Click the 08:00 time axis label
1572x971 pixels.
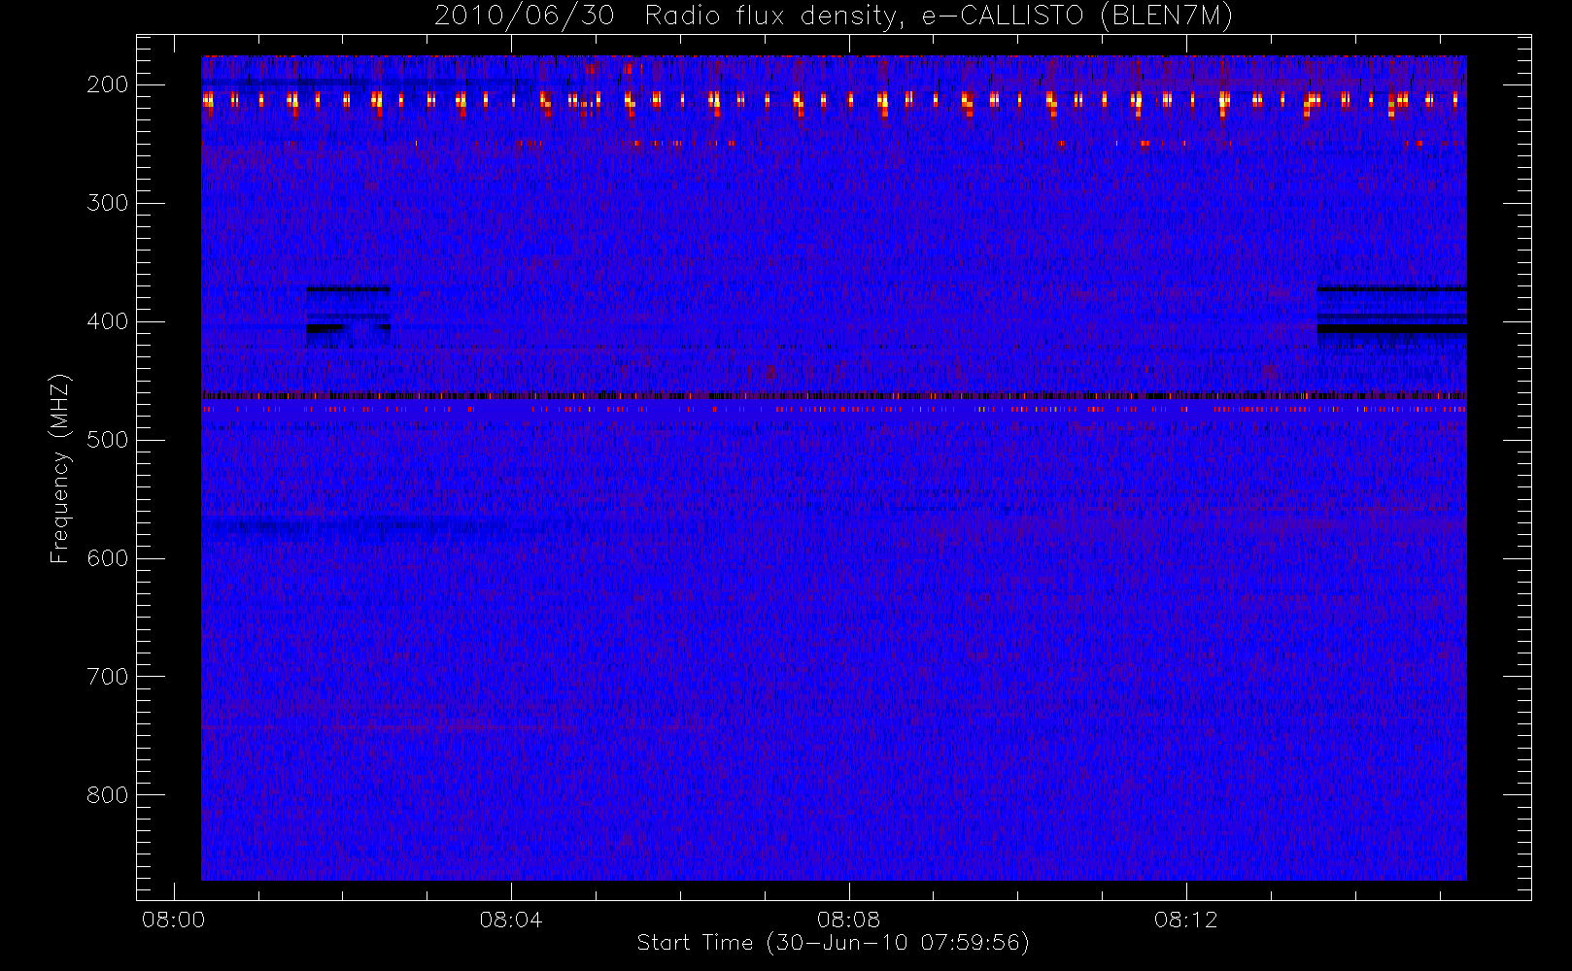(174, 920)
